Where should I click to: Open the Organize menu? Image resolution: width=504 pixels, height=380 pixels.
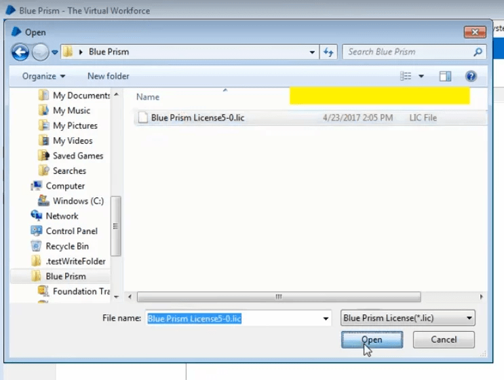pyautogui.click(x=43, y=76)
